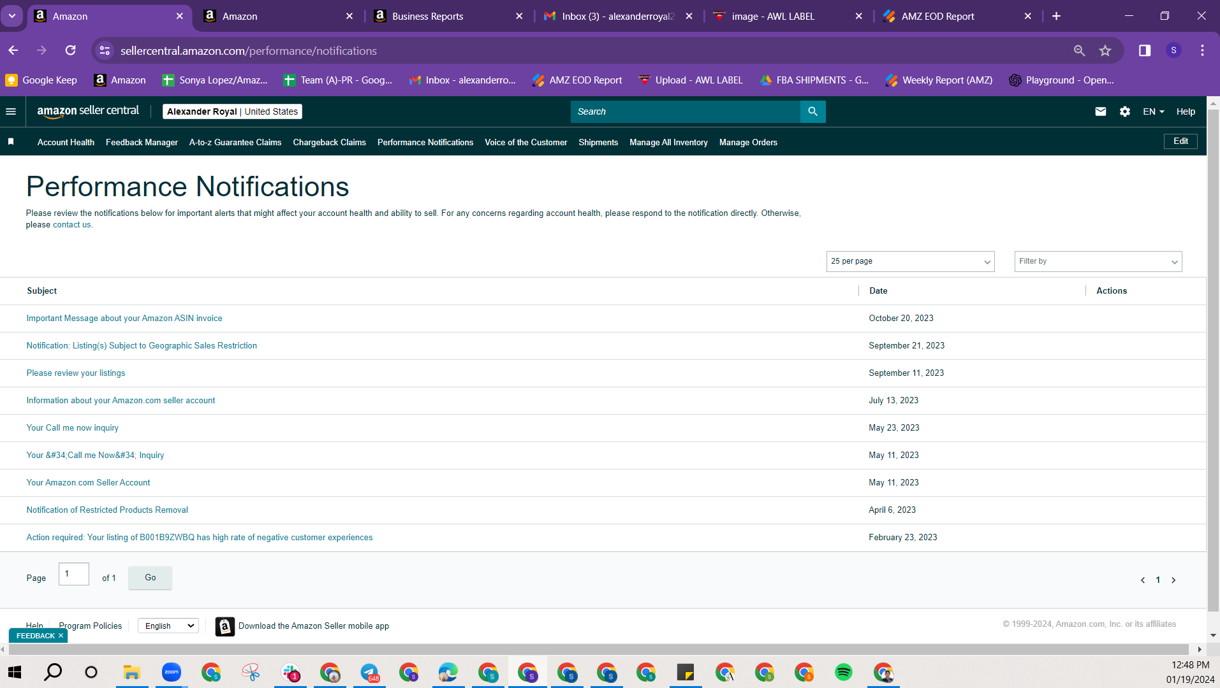The width and height of the screenshot is (1220, 688).
Task: Open the Seller Central hamburger menu
Action: [11, 111]
